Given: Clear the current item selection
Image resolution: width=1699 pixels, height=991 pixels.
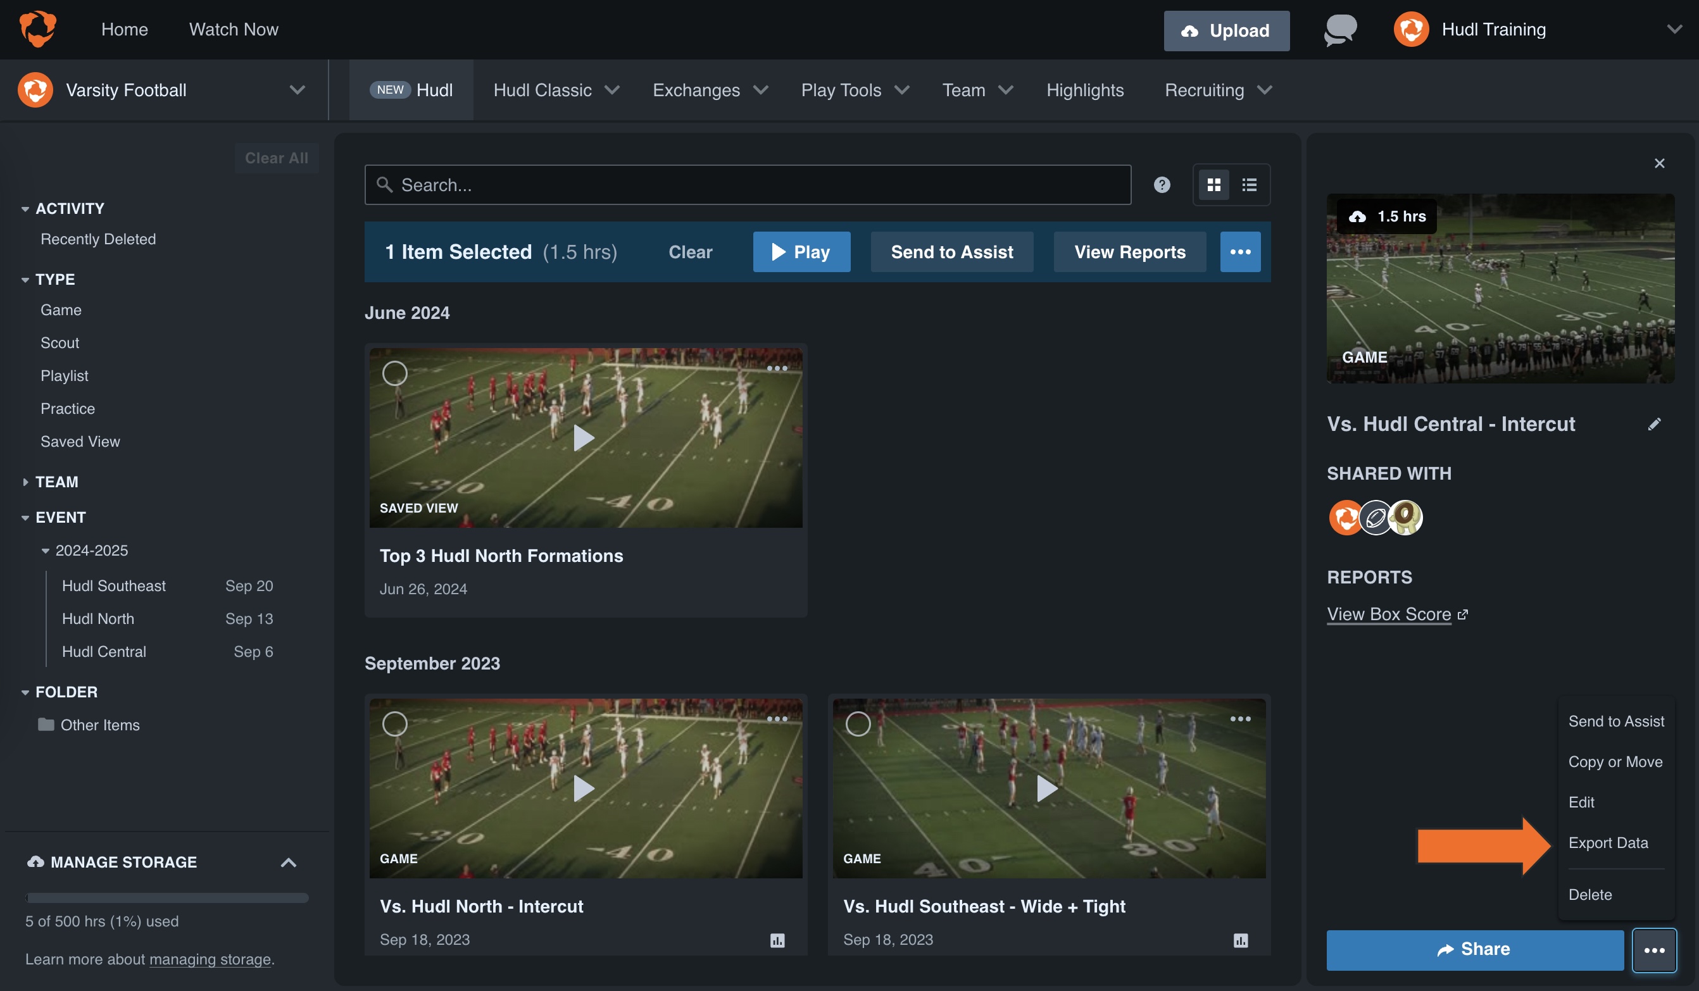Looking at the screenshot, I should pos(691,252).
